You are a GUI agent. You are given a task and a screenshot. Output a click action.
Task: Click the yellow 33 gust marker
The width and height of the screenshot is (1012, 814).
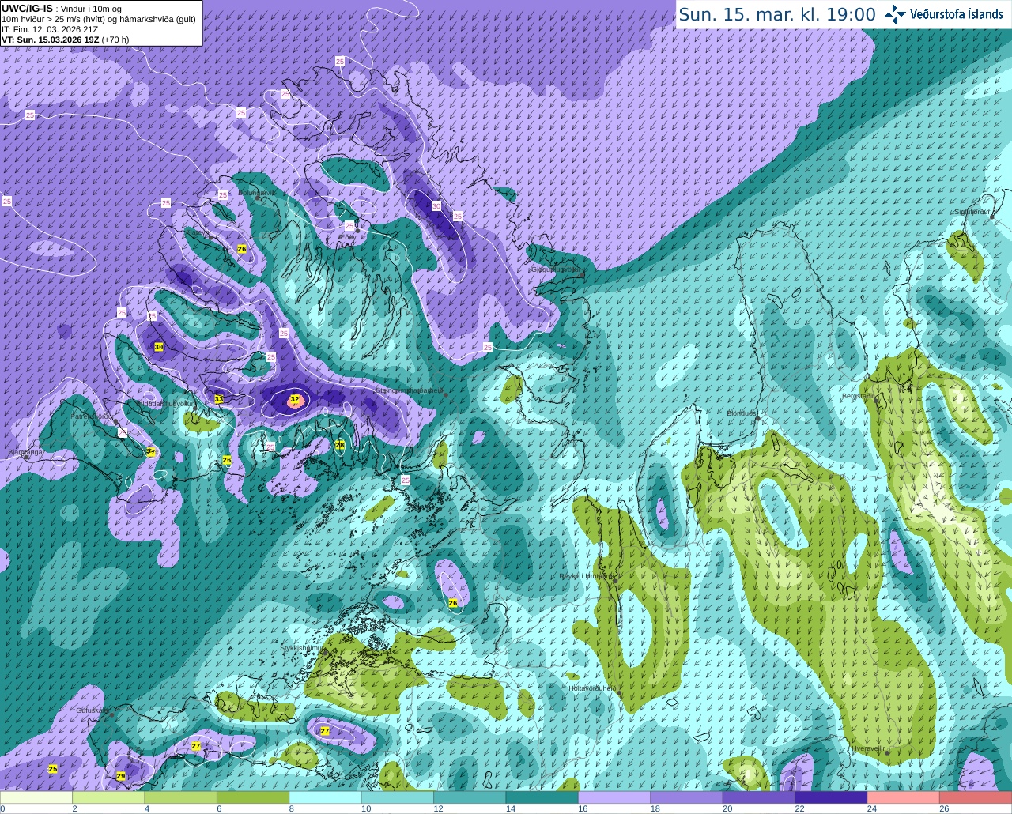point(219,399)
